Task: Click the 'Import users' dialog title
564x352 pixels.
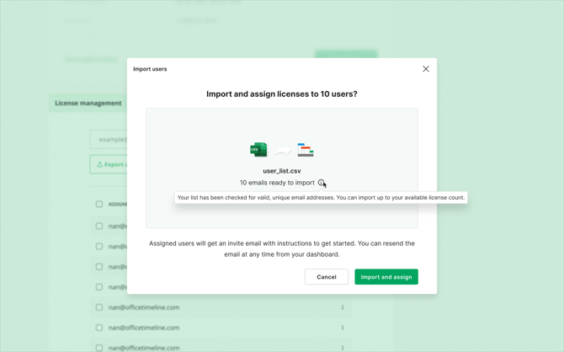Action: point(150,69)
